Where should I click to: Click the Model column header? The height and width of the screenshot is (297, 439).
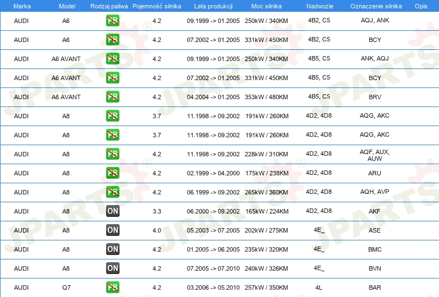tap(67, 6)
